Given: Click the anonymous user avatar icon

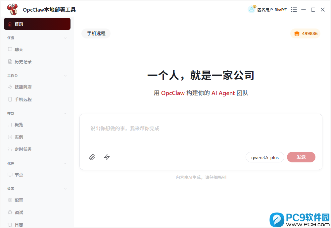Looking at the screenshot, I should pos(252,10).
